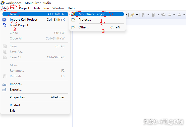Select Import Keil Project
Screen dimensions: 186x127
(35, 20)
